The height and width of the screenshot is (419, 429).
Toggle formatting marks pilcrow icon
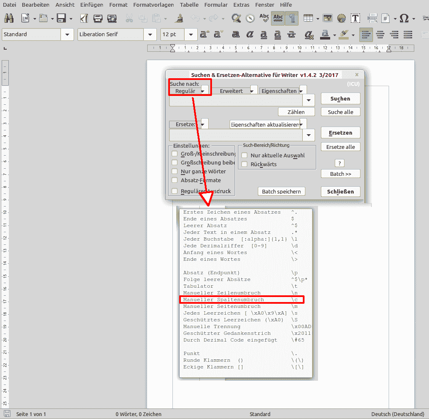point(292,19)
